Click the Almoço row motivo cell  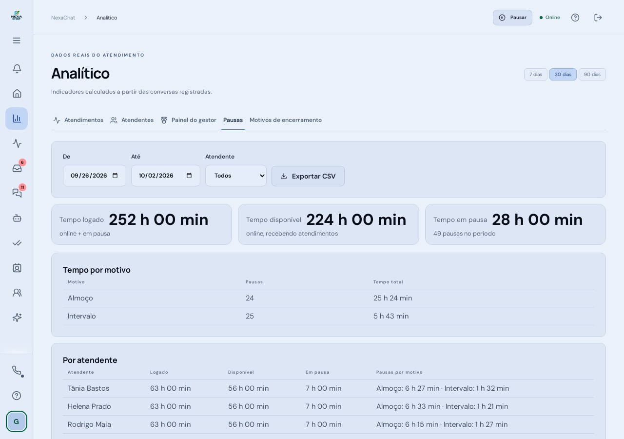[x=80, y=298]
